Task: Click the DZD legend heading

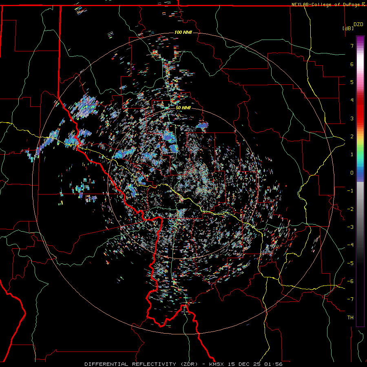Action: point(358,24)
